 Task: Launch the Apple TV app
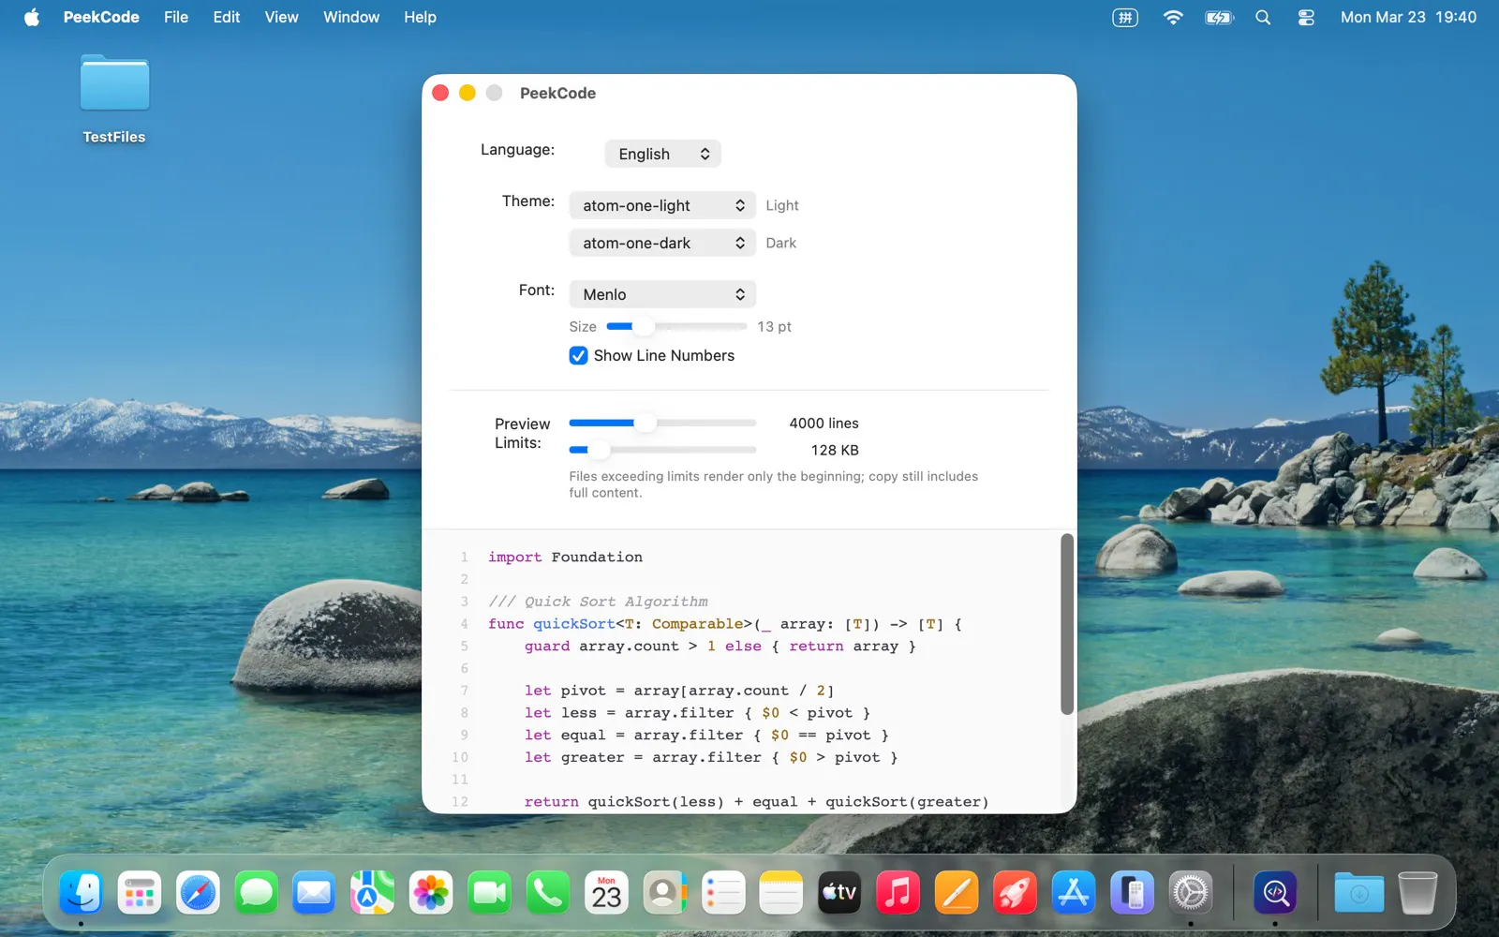click(839, 893)
